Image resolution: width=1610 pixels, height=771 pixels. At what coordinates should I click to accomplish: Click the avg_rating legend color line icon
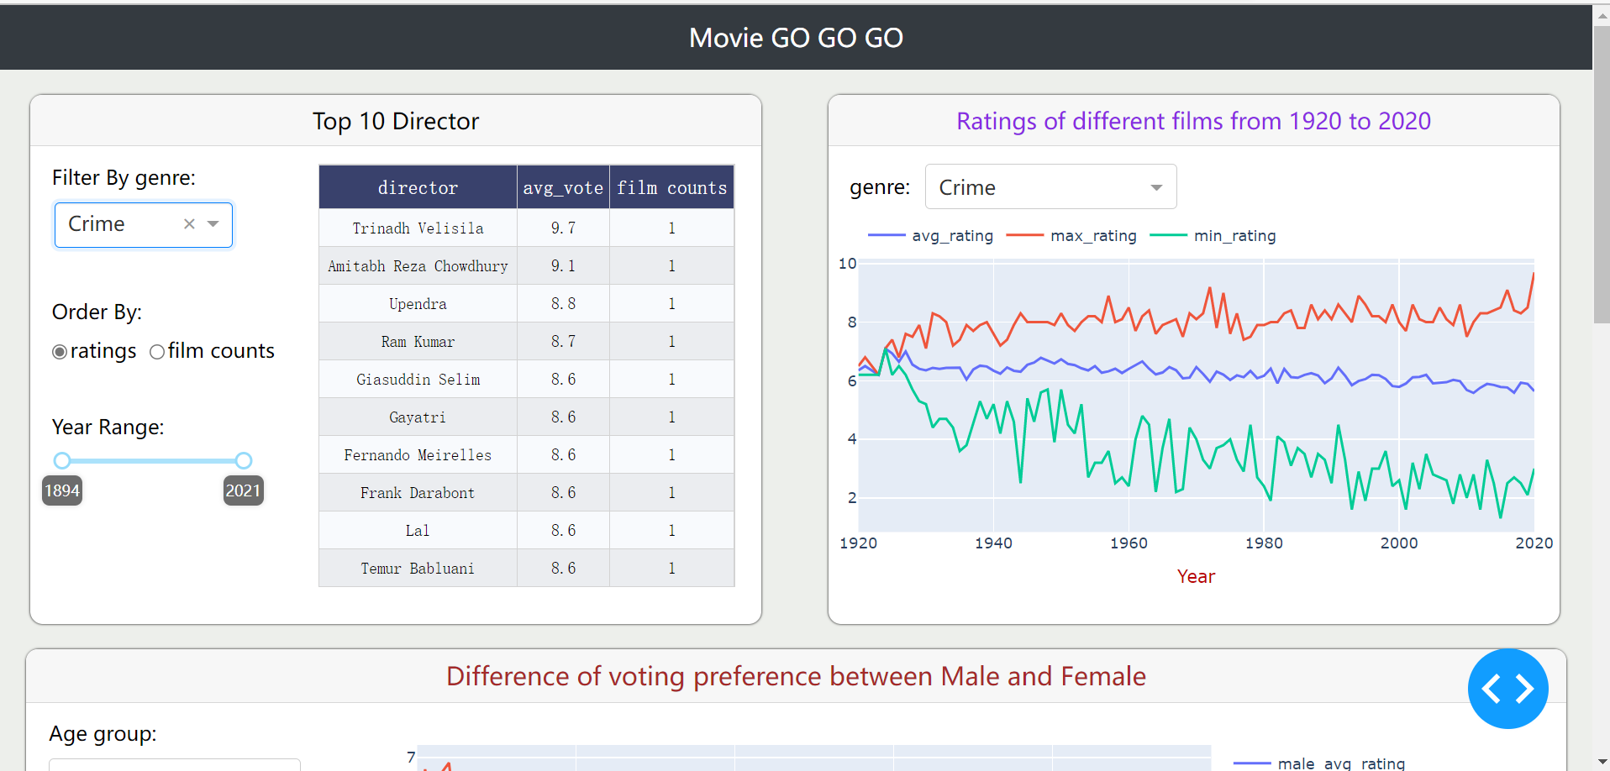[x=886, y=236]
